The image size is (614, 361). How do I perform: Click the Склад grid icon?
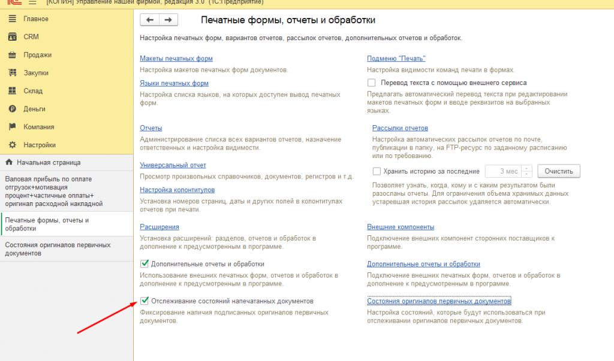click(12, 91)
